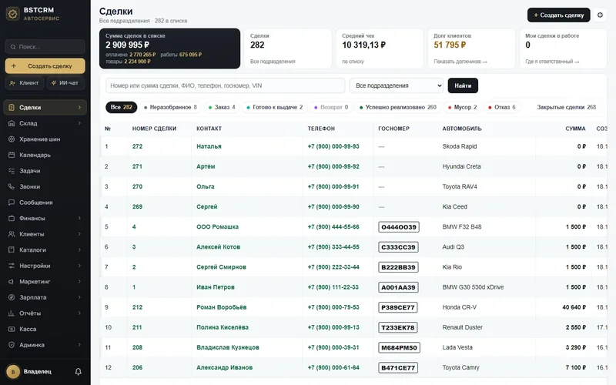Open the Финансы folder icon
The image size is (616, 385).
pos(12,218)
